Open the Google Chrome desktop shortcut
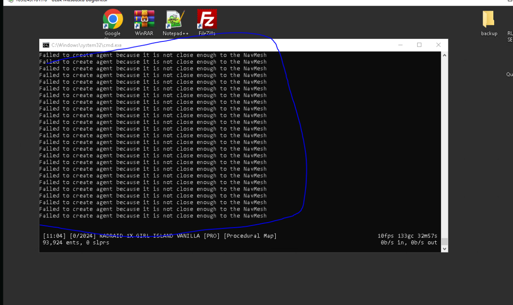The image size is (513, 305). tap(113, 20)
